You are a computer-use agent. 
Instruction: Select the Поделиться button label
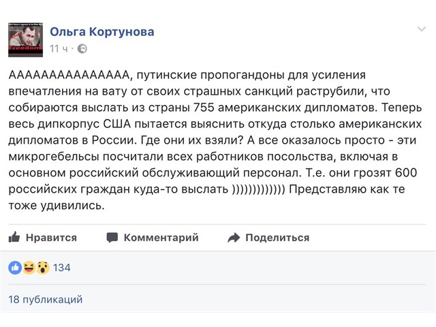(277, 238)
